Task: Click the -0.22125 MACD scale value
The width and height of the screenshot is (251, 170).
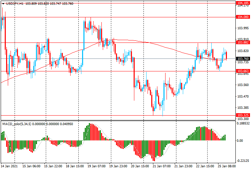Action: (x=243, y=161)
